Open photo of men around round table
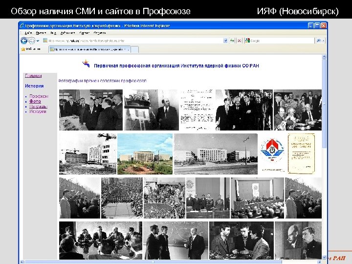This screenshot has height=264, width=352. (x=101, y=241)
